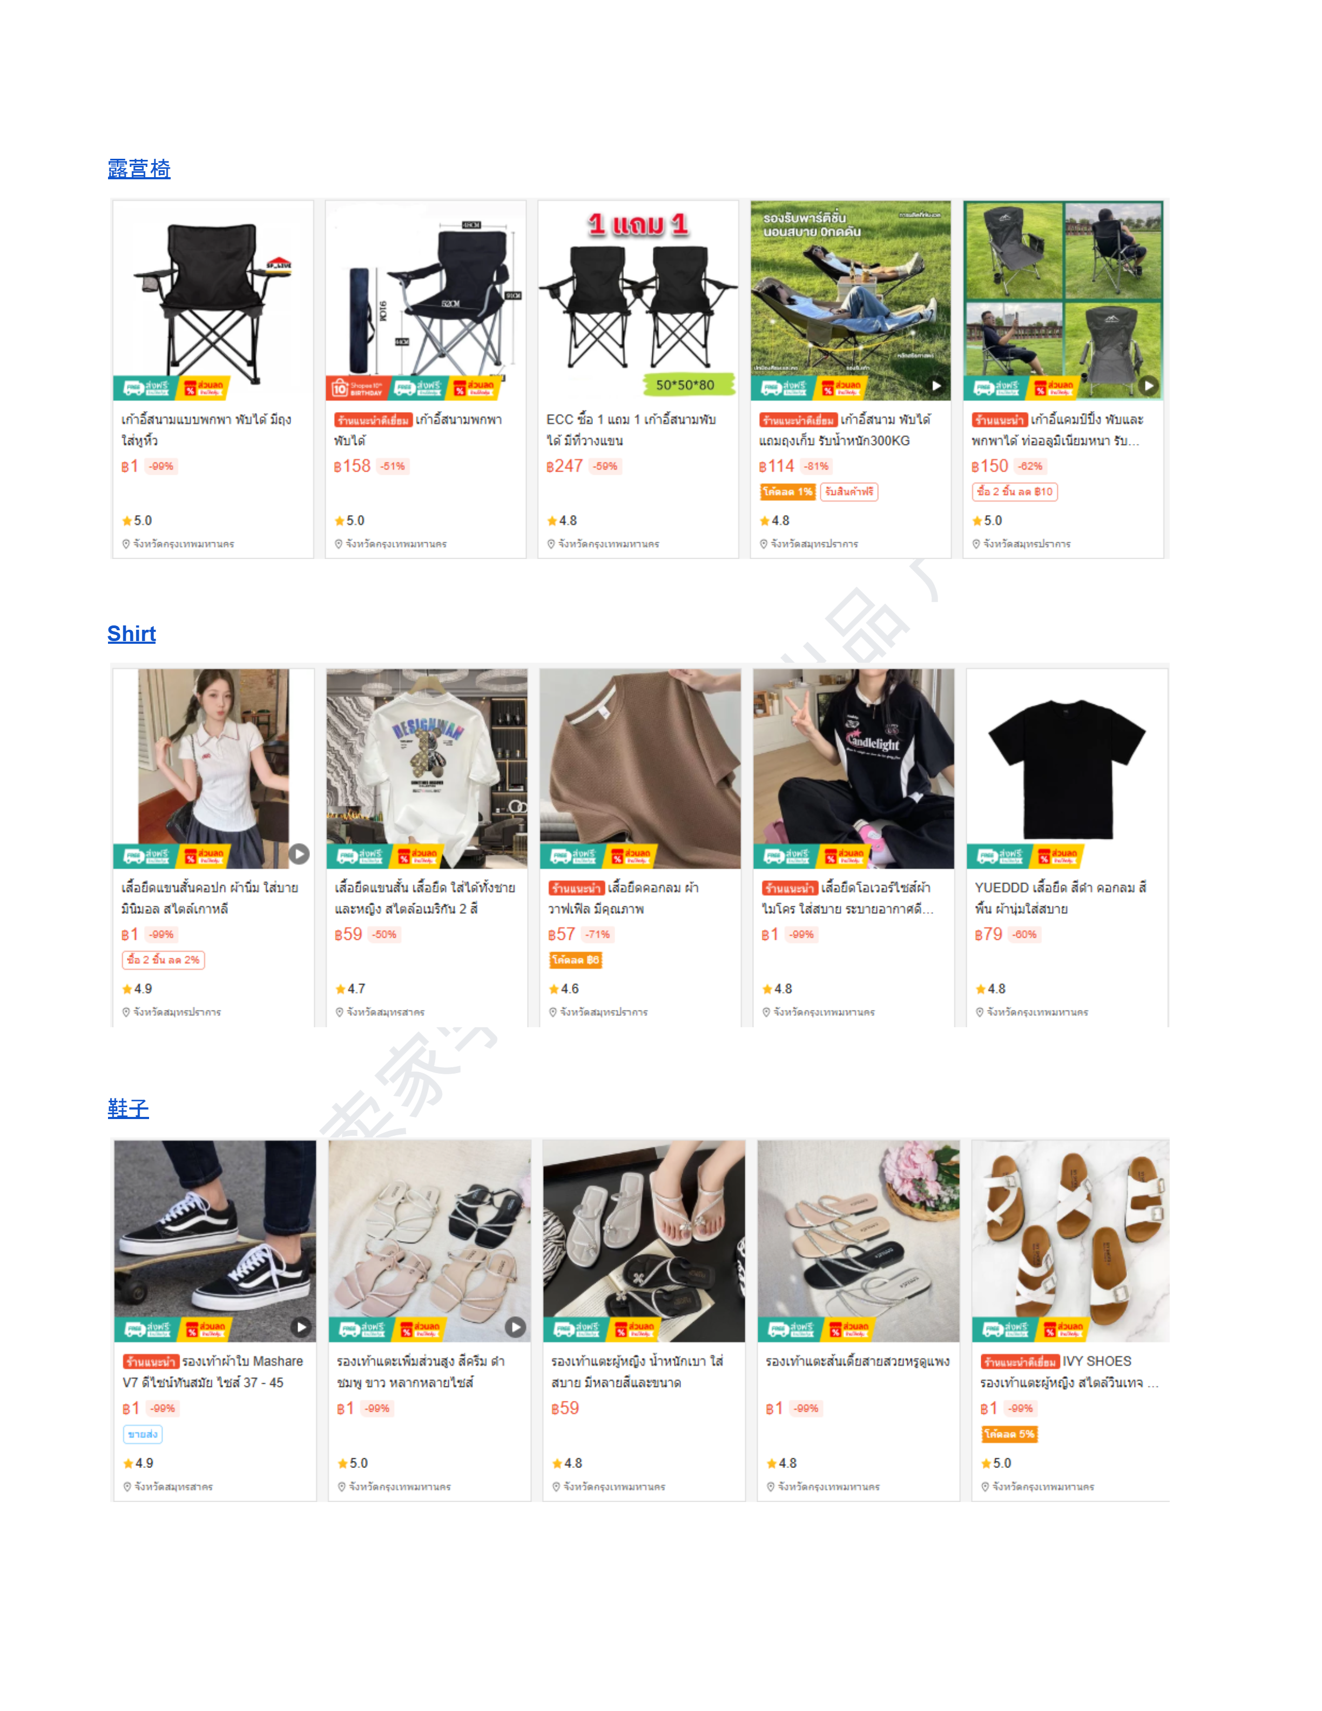The width and height of the screenshot is (1322, 1711).
Task: Click free shipping badge on first camping chair
Action: pos(146,387)
